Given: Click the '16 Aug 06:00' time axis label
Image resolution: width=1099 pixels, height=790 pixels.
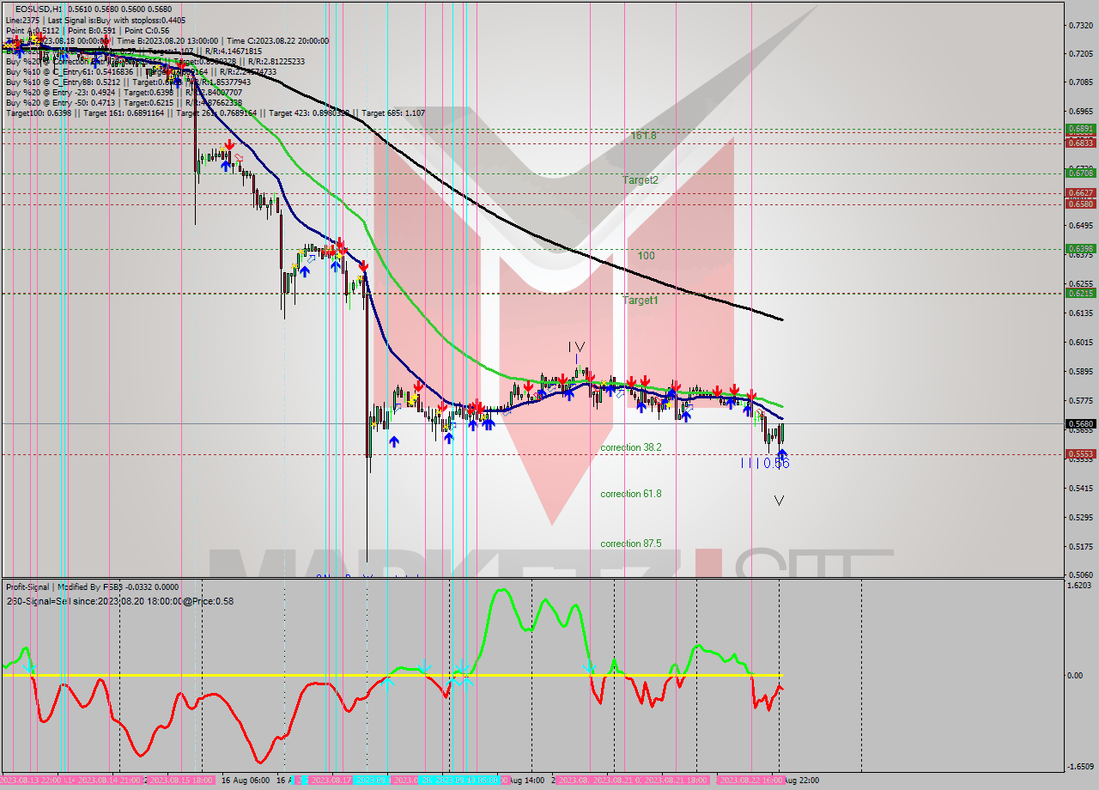Looking at the screenshot, I should [246, 781].
